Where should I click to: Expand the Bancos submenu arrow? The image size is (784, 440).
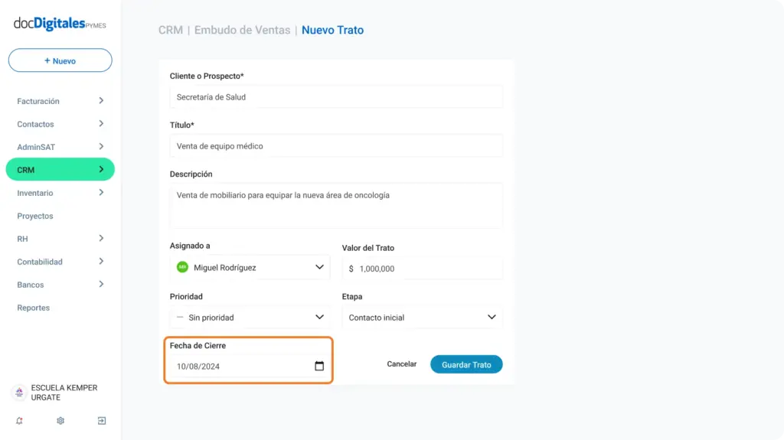(x=101, y=285)
